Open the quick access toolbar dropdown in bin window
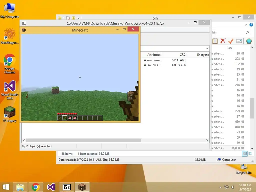The width and height of the screenshot is (256, 192). 78,18
